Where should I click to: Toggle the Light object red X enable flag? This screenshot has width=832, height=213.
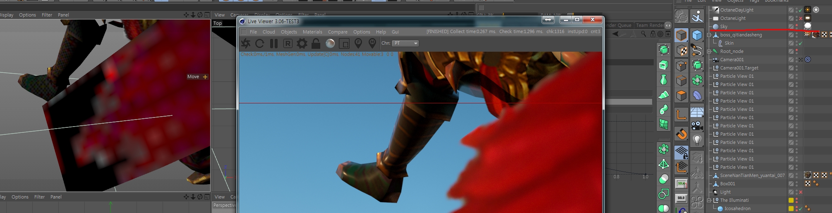[801, 192]
